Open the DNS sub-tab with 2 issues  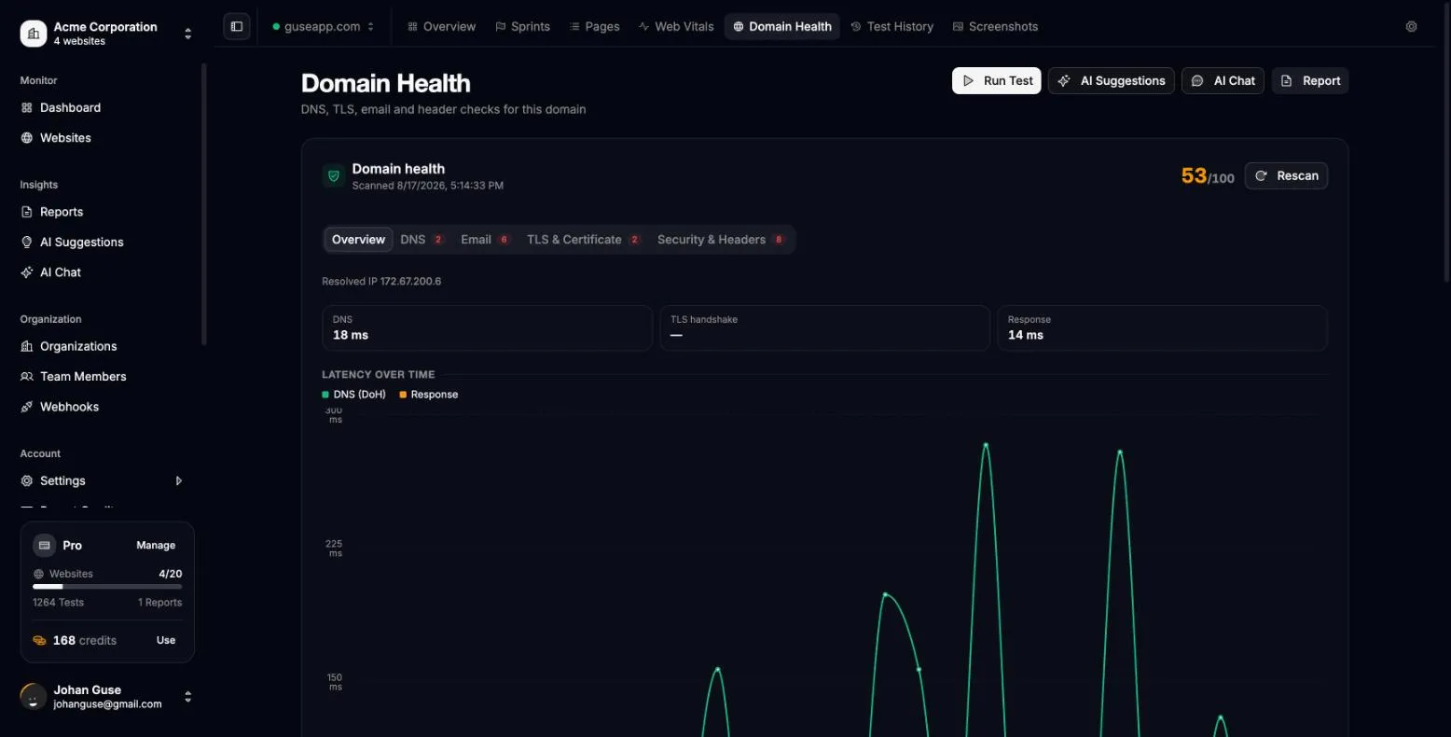pos(422,240)
